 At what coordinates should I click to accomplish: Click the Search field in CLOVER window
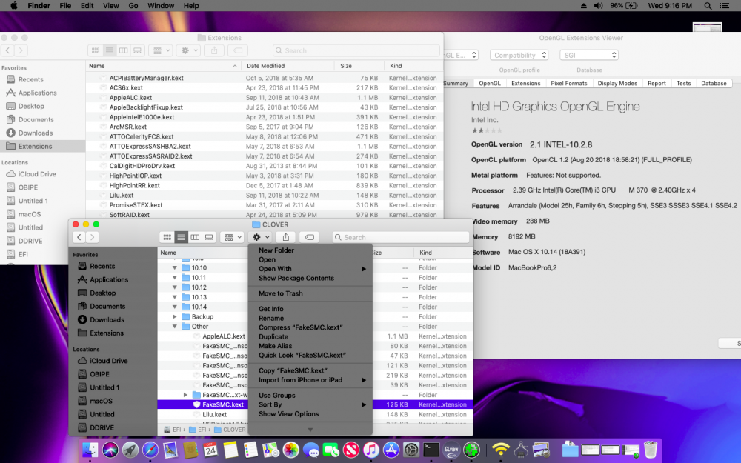coord(401,237)
